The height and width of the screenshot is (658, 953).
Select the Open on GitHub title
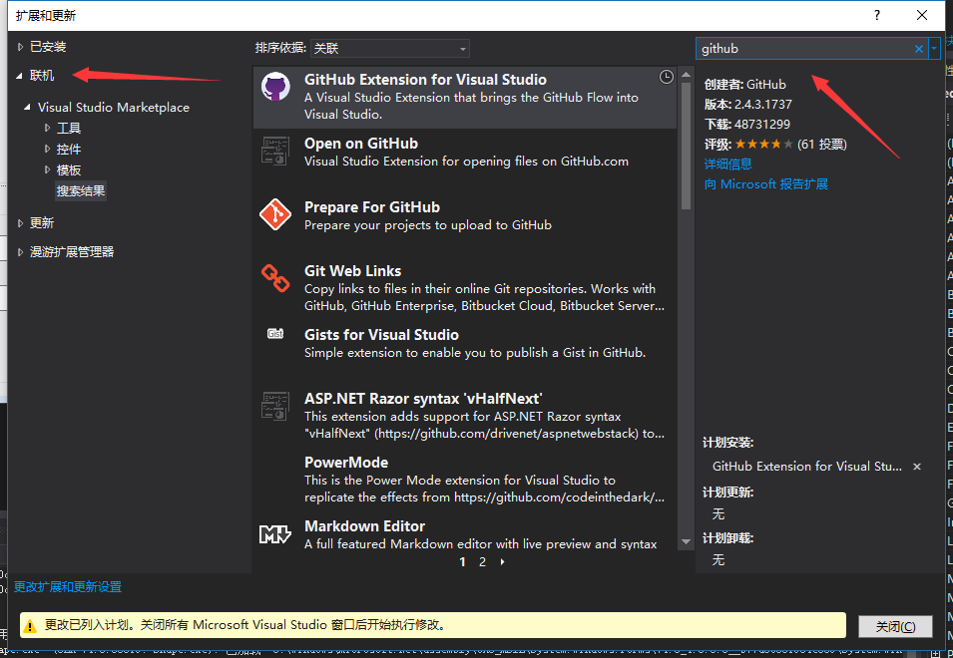click(361, 144)
